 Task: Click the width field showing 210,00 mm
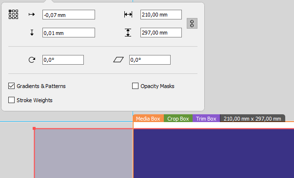click(161, 15)
